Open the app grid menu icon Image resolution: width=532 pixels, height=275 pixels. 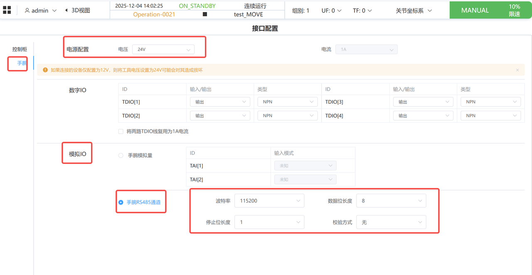[x=7, y=10]
